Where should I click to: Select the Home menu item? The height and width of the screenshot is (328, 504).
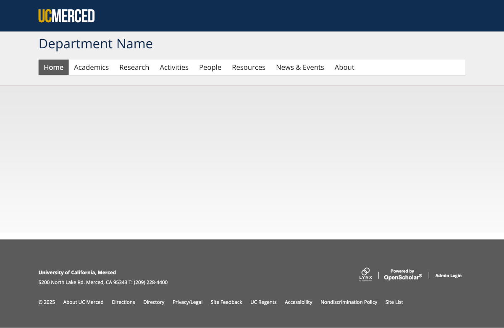point(54,67)
